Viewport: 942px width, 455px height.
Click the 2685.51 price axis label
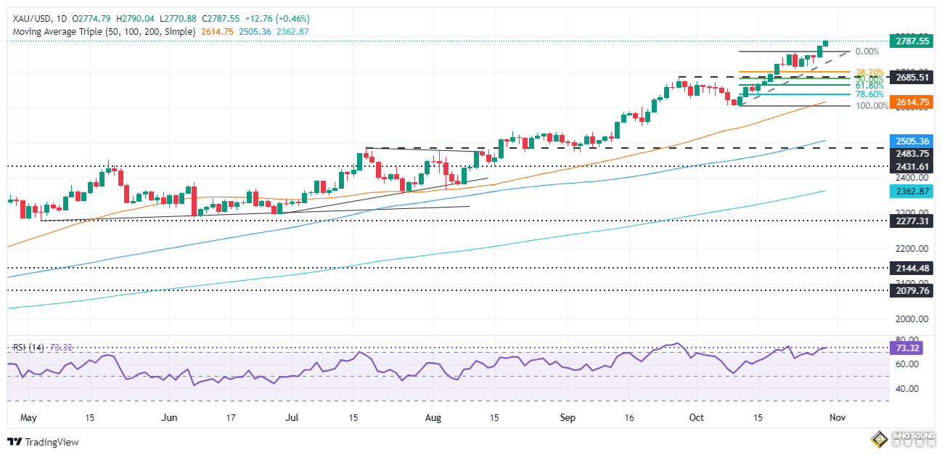pyautogui.click(x=912, y=78)
